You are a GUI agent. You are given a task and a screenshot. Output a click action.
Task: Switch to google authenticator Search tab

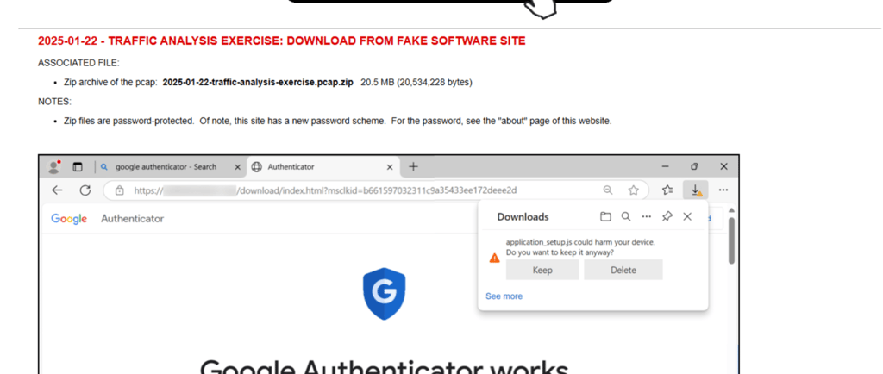[x=164, y=166]
